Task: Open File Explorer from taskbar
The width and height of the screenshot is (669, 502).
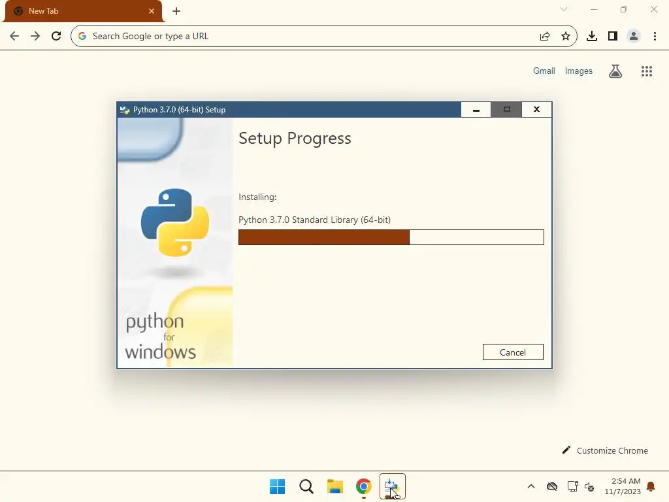Action: pos(335,486)
